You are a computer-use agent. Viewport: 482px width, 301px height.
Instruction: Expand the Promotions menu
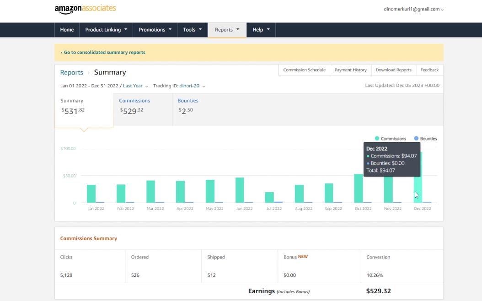(155, 30)
